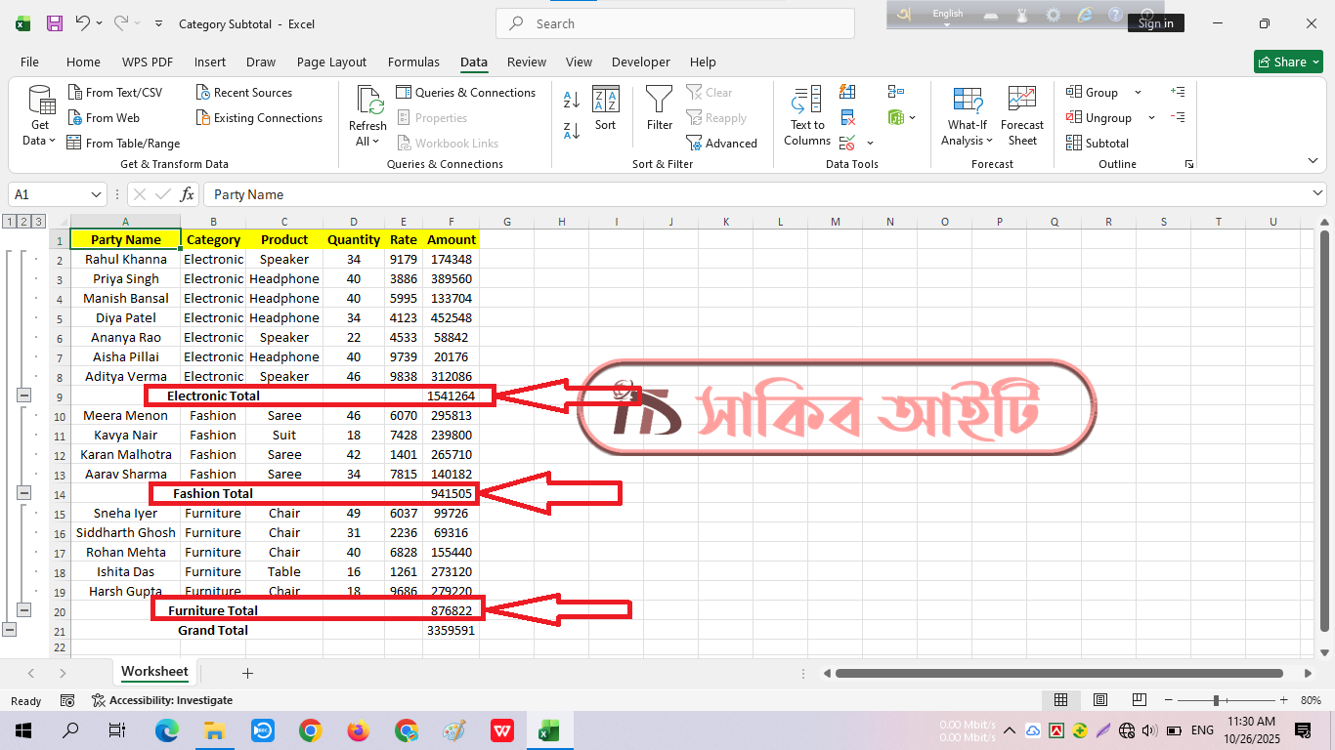Click the zoom slider handle in status bar
Screen dimensions: 1335x750
click(x=1216, y=700)
